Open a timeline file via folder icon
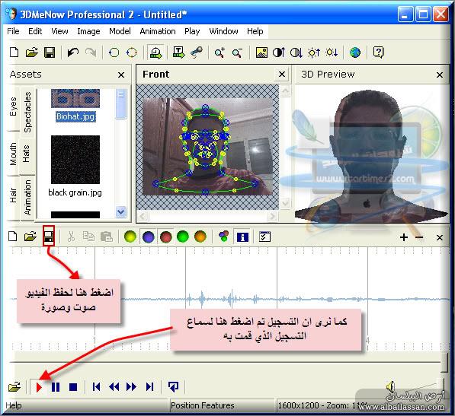 click(30, 237)
